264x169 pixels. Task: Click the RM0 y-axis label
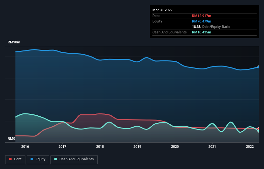click(12, 138)
